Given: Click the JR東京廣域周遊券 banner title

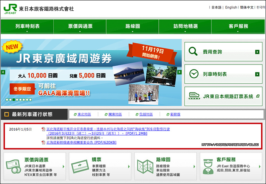Looking at the screenshot, I should 64,58.
